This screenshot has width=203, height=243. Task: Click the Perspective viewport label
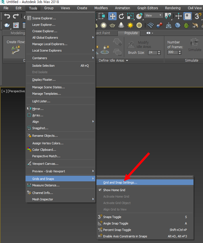17,91
